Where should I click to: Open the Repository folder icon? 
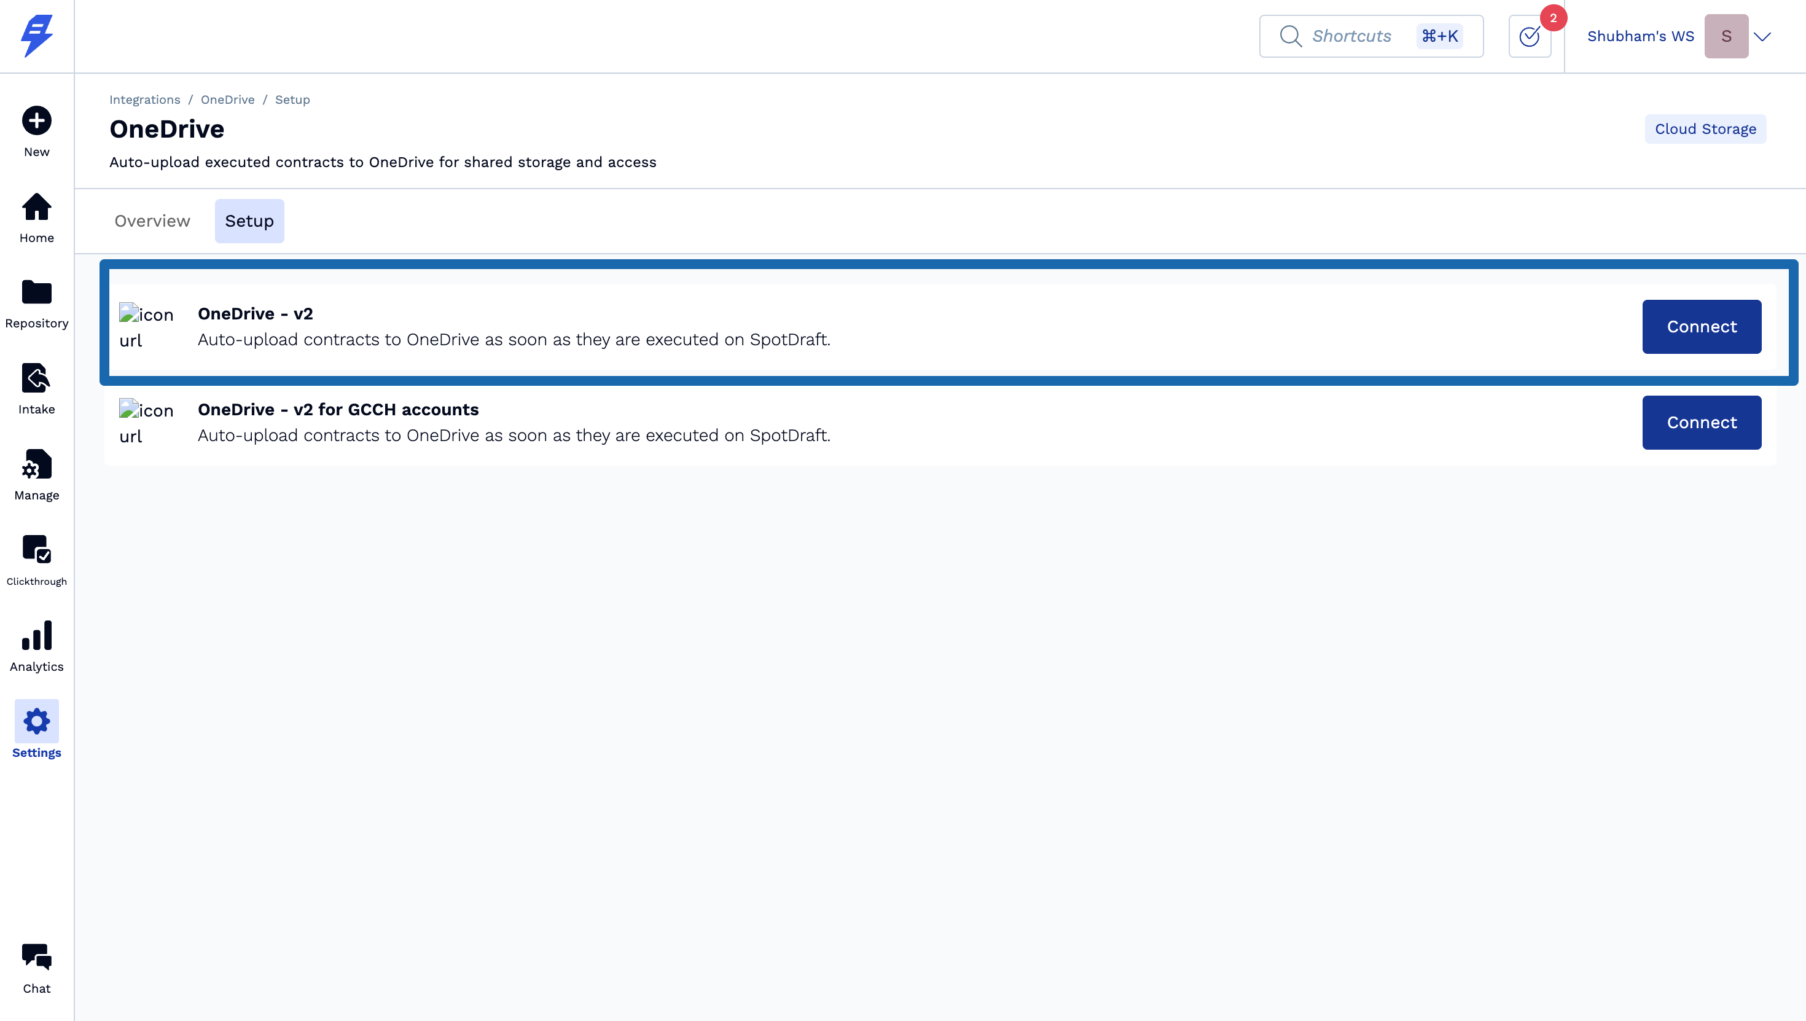[36, 292]
